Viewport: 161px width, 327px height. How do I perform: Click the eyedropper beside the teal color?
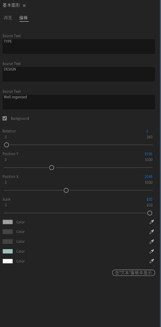coord(152,251)
